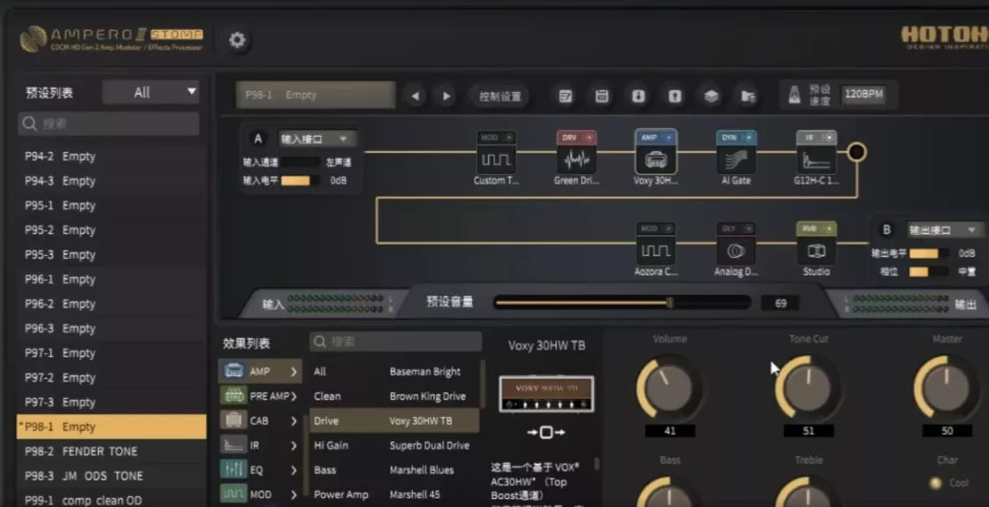The width and height of the screenshot is (989, 507).
Task: Select the AI Gate dynamics block
Action: point(736,160)
